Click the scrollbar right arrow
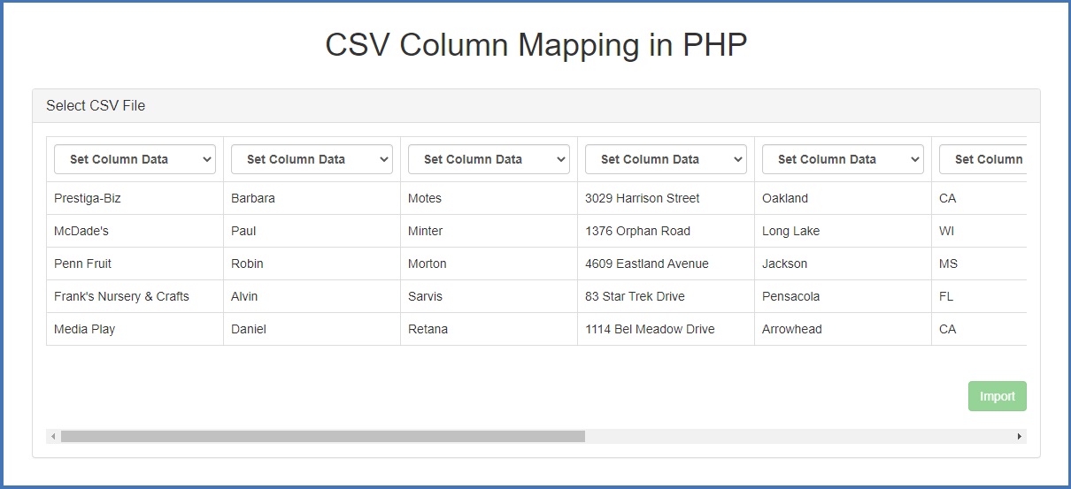1071x489 pixels. click(x=1020, y=436)
